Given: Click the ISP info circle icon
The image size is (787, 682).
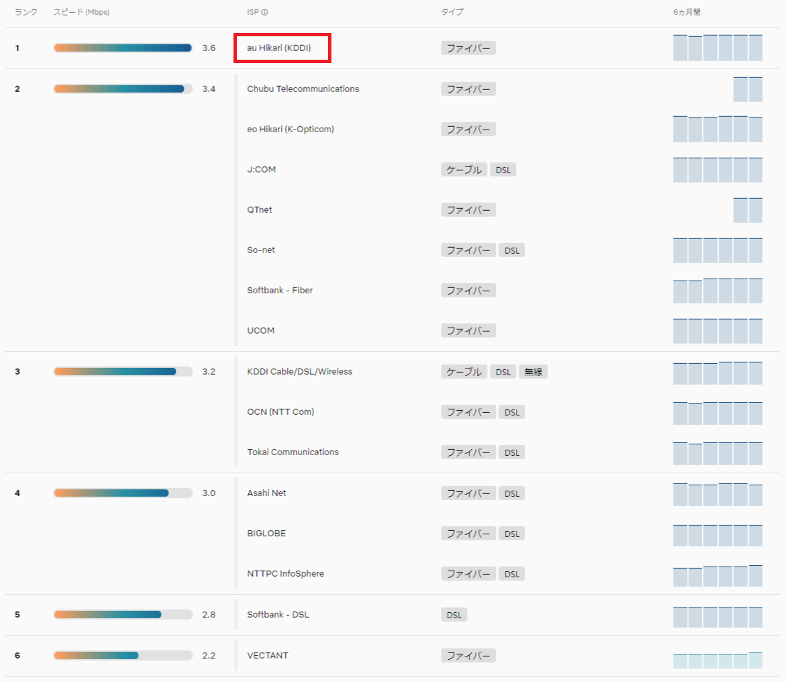Looking at the screenshot, I should click(264, 12).
